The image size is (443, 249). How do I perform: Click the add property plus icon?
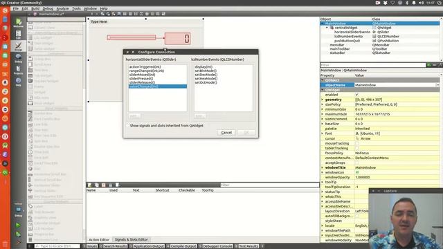[x=429, y=65]
